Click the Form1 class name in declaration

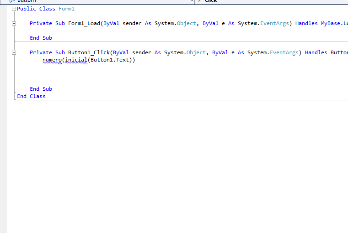[66, 9]
